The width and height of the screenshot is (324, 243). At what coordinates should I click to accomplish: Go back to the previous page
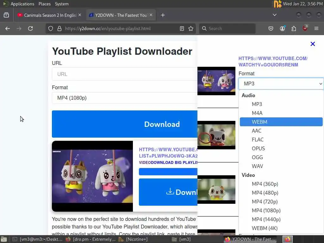pos(8,28)
